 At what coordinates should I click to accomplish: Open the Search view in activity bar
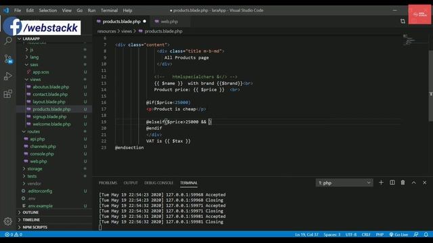tap(7, 41)
